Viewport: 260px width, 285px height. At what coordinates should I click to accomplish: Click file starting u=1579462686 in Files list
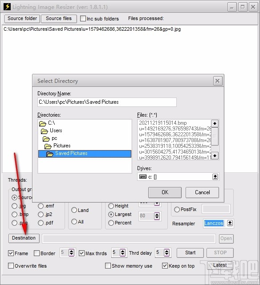(x=175, y=134)
